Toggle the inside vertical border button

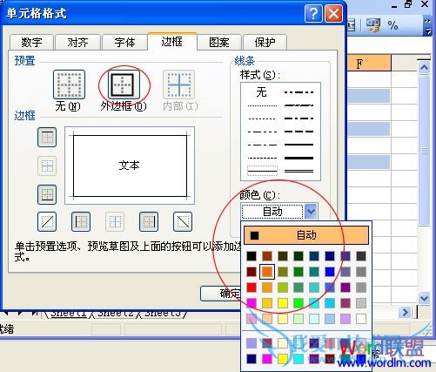coord(115,222)
